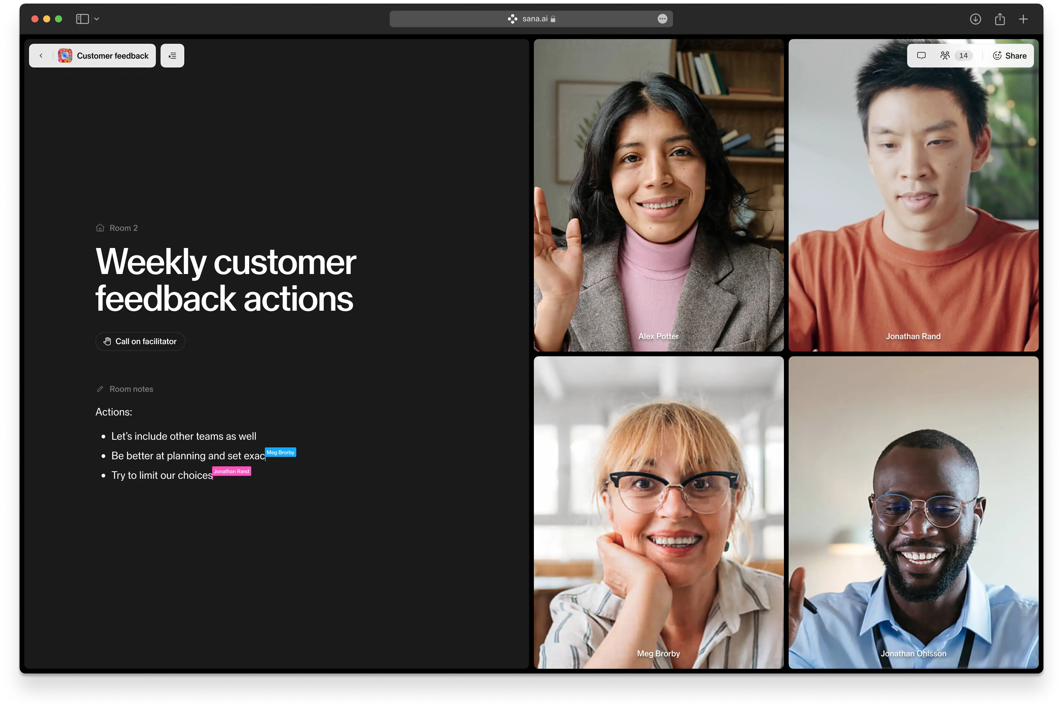Click Call on facilitator button
The image size is (1063, 709).
click(140, 341)
